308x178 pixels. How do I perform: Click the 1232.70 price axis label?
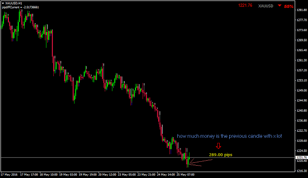click(x=302, y=131)
